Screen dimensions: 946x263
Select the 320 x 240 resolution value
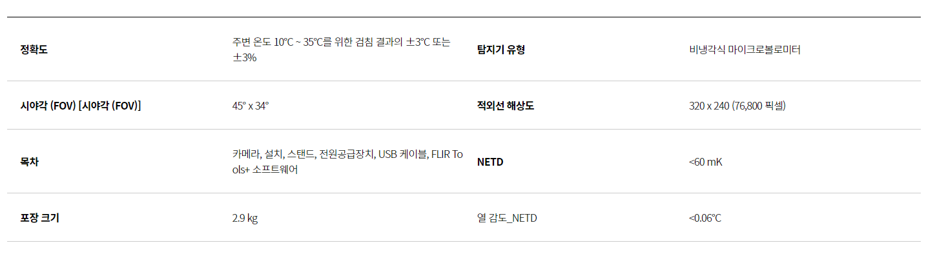pos(709,106)
